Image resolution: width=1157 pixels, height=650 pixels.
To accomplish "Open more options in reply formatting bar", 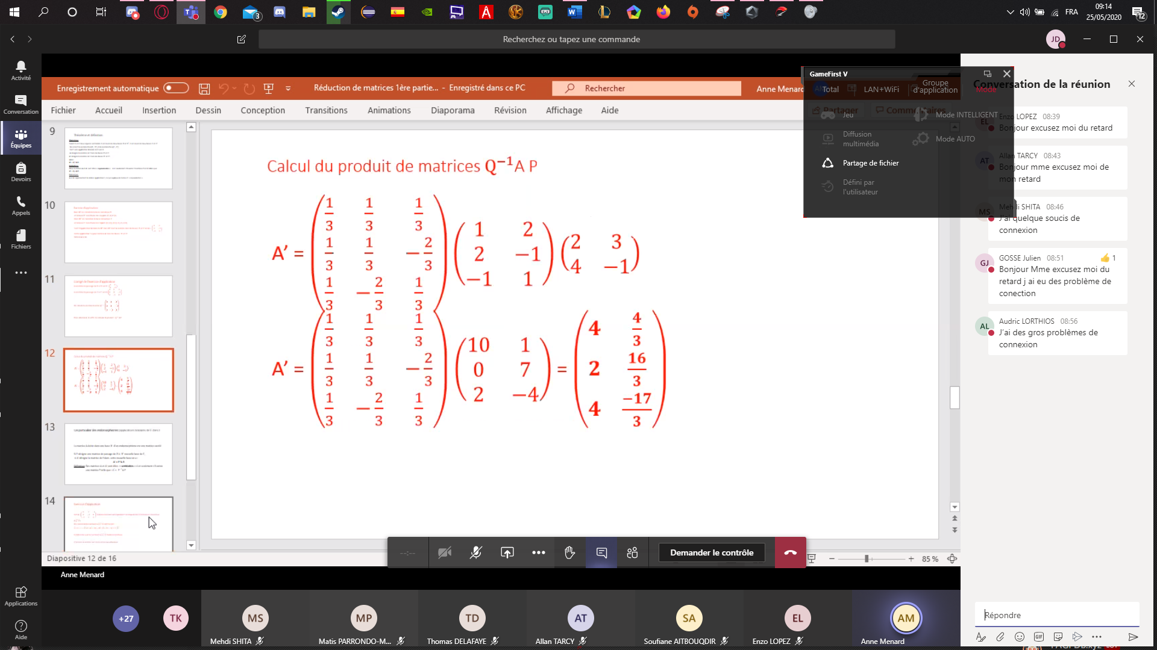I will (x=1097, y=637).
